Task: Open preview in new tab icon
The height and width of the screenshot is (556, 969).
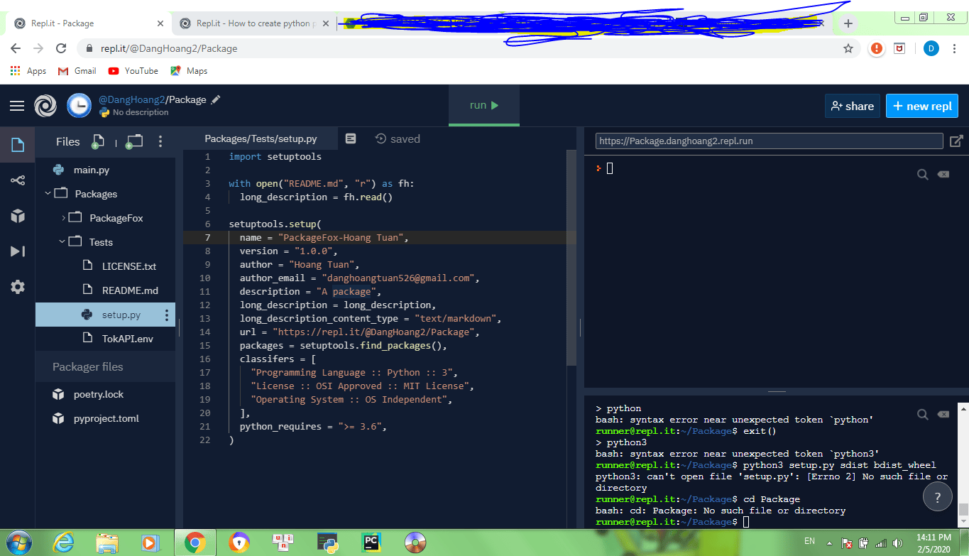Action: point(956,141)
